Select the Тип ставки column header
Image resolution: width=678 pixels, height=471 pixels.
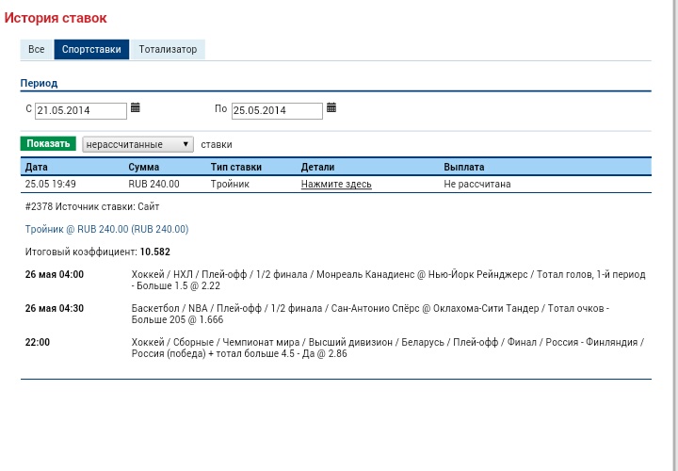point(236,167)
